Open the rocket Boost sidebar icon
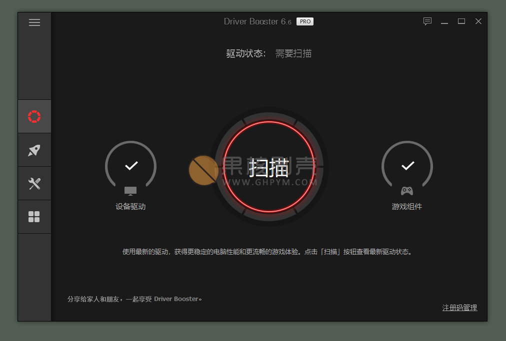Screen dimensions: 506x341 pyautogui.click(x=34, y=150)
